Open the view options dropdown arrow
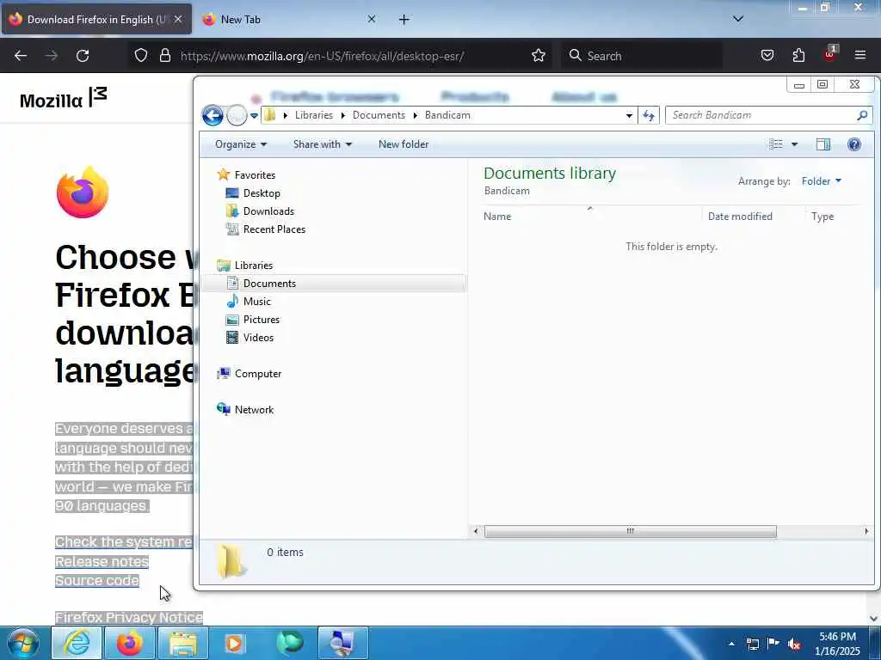This screenshot has height=660, width=881. click(x=794, y=144)
